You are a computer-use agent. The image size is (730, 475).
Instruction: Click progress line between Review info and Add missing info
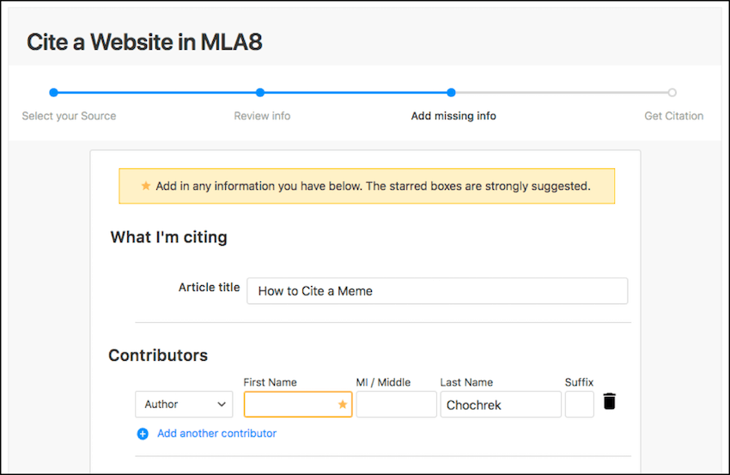[356, 93]
